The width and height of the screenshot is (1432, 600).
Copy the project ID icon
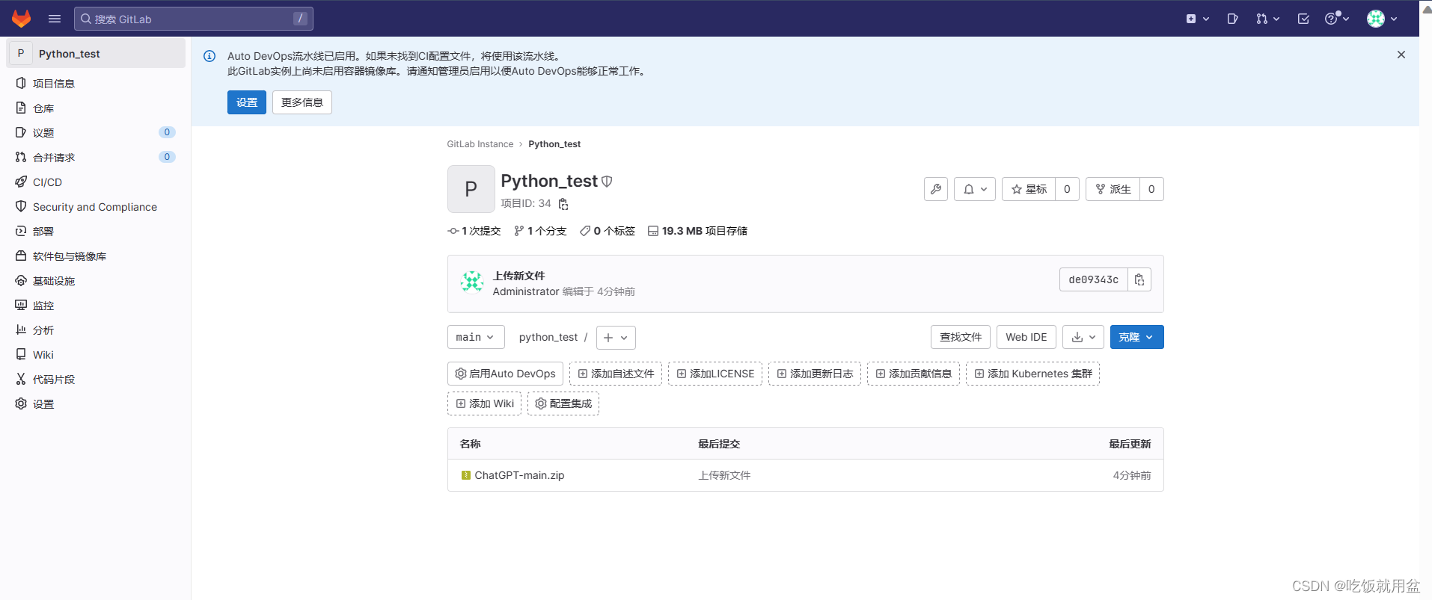563,204
